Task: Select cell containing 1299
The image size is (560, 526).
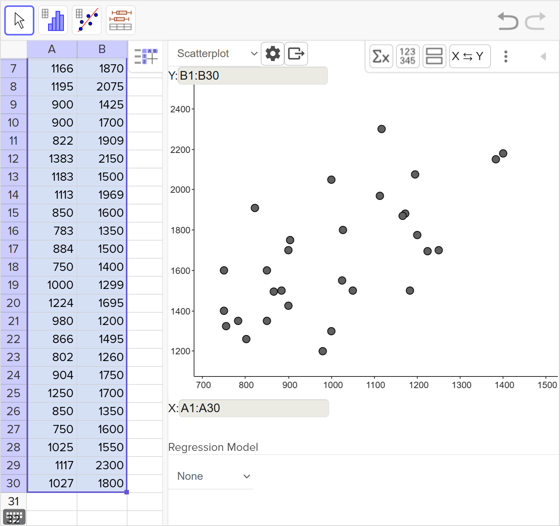Action: 102,285
